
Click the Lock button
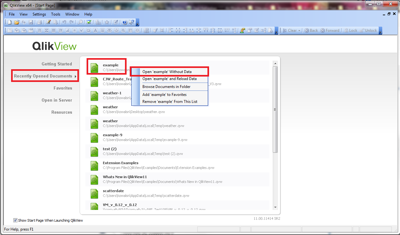click(350, 30)
